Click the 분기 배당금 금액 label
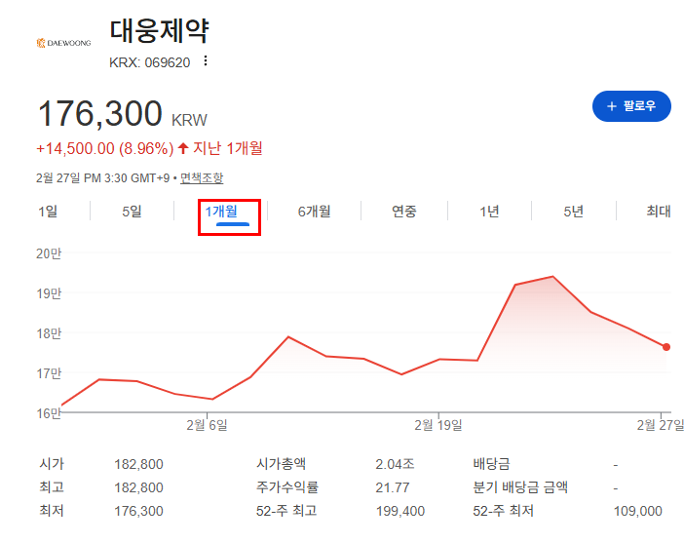 [x=520, y=487]
